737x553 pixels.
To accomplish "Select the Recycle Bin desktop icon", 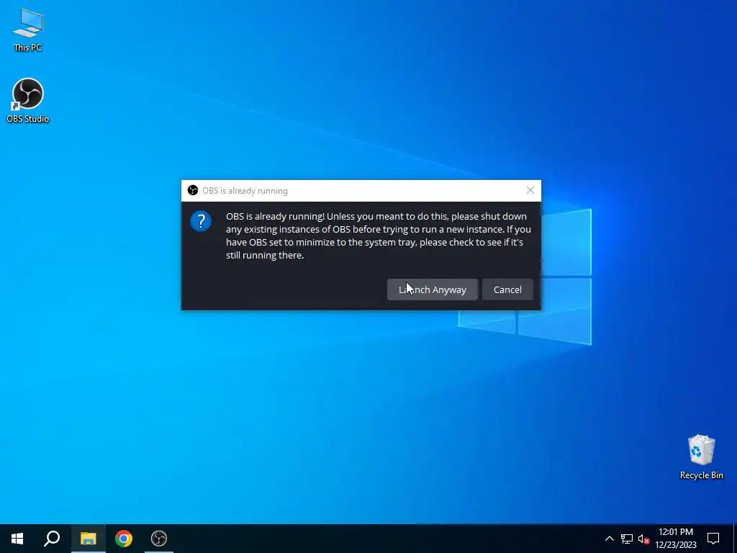I will pyautogui.click(x=701, y=457).
